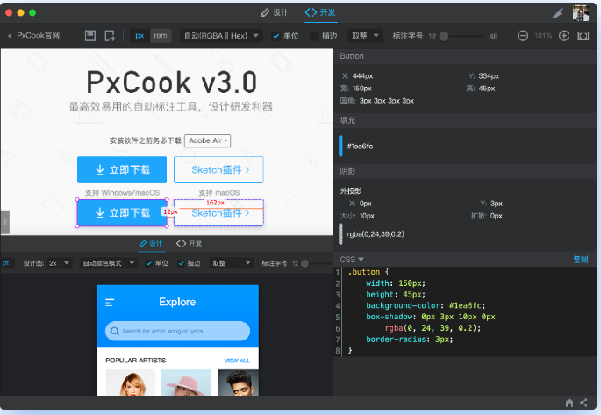Toggle the 描边 checkbox in lower toolbar
This screenshot has height=415, width=601.
click(181, 263)
